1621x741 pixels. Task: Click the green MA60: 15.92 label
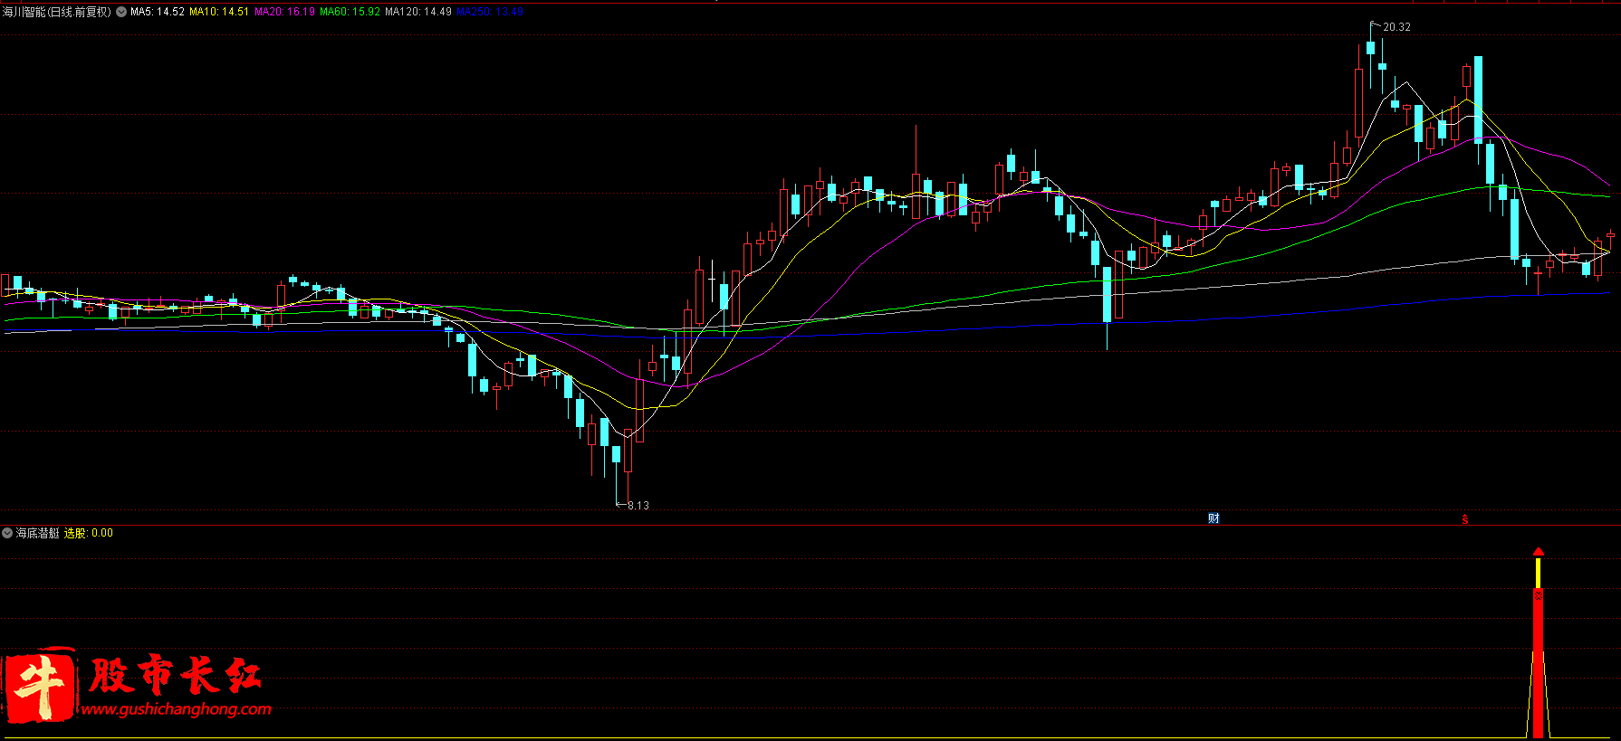pos(350,12)
